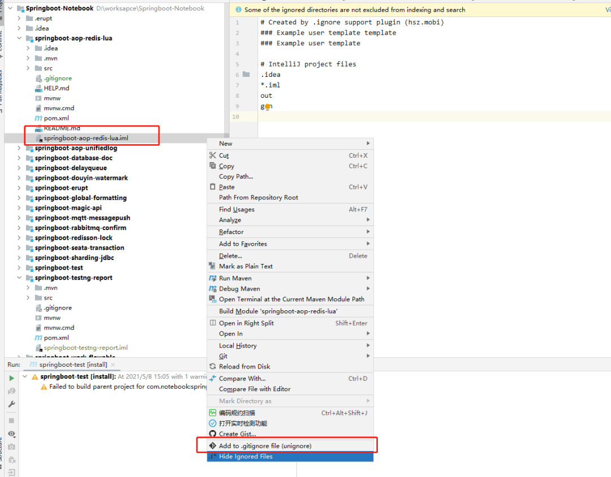Click the HELP.md markdown file icon
This screenshot has width=611, height=477.
click(x=38, y=88)
